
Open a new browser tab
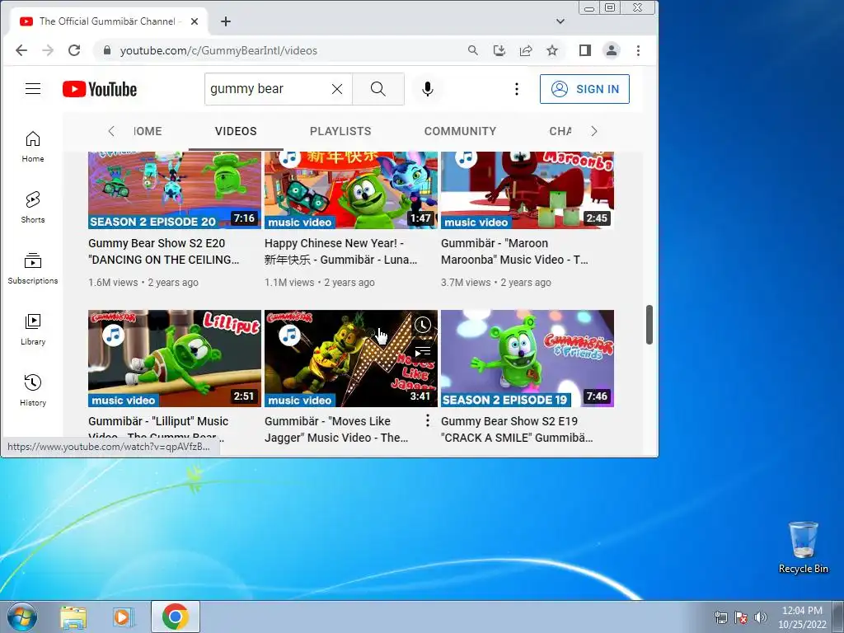(226, 21)
